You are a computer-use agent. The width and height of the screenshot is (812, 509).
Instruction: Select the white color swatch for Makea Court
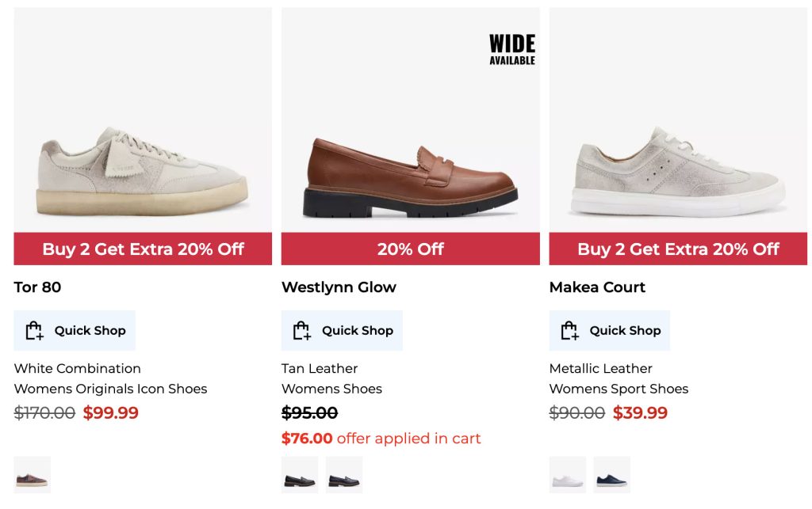[x=568, y=478]
